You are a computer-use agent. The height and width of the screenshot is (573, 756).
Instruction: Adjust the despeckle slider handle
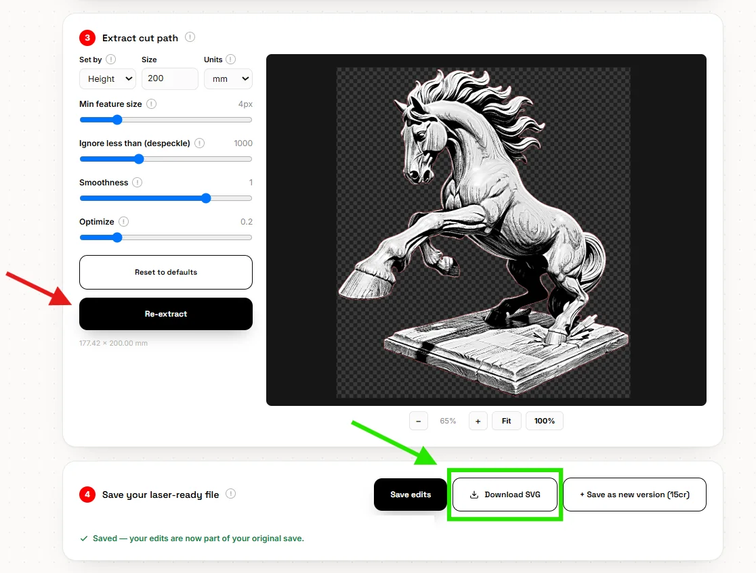pos(139,159)
